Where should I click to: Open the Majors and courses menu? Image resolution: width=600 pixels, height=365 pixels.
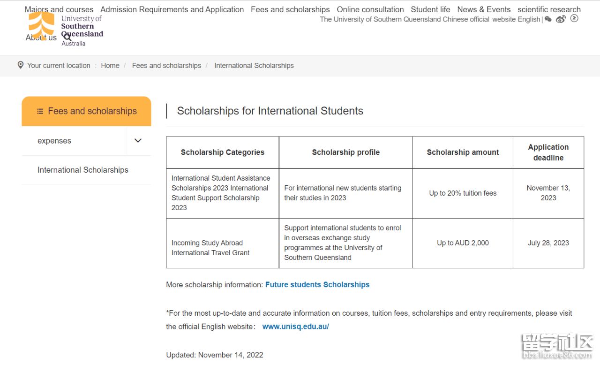click(x=59, y=9)
